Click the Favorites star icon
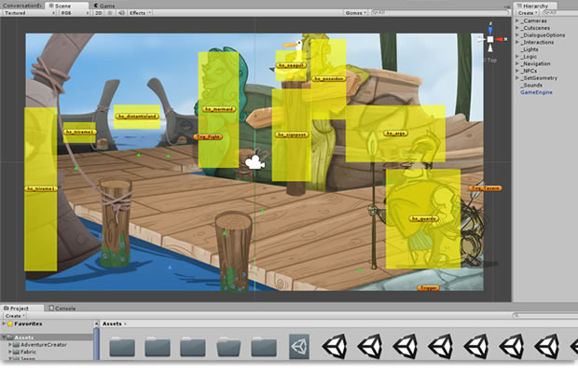Viewport: 578px width, 373px height. coord(10,324)
